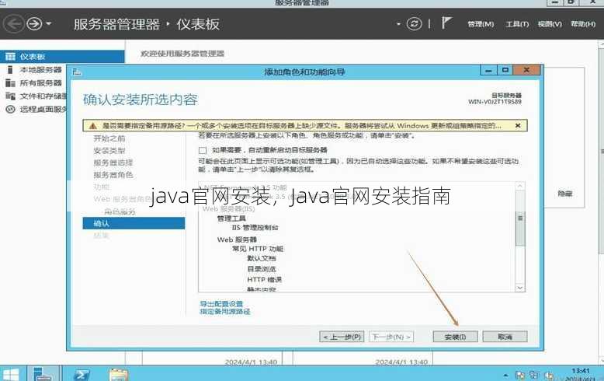The height and width of the screenshot is (381, 604).
Task: Click 常见 HTTP 功能 in the list
Action: click(258, 249)
